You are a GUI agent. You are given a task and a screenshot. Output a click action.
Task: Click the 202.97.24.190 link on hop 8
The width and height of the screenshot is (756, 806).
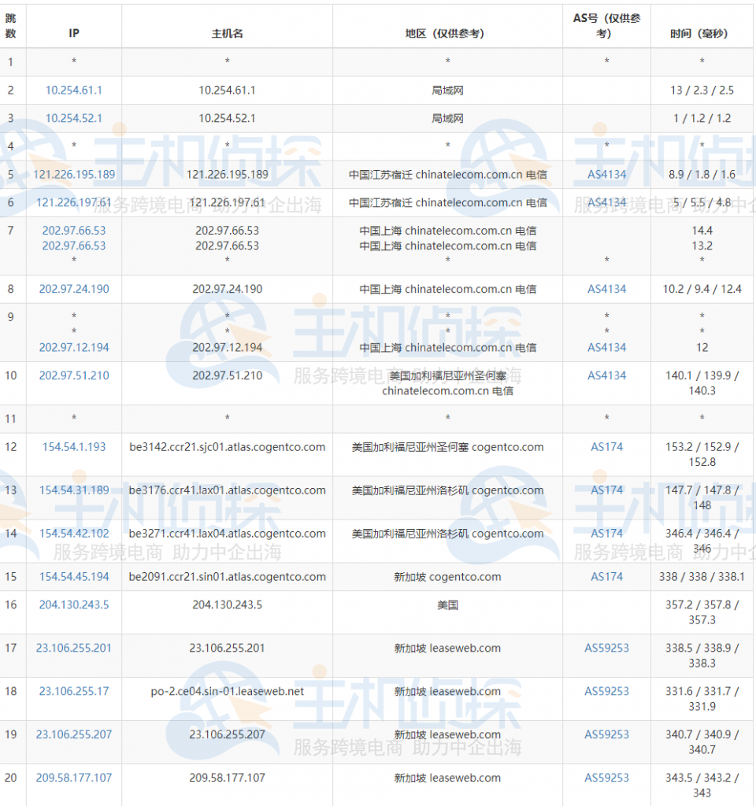click(73, 289)
